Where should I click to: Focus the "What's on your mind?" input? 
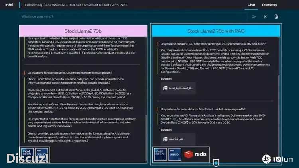click(132, 17)
